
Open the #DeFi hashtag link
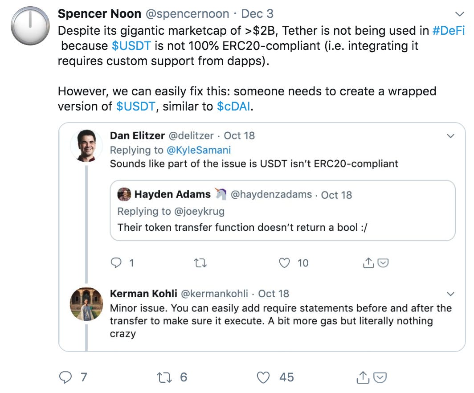[x=449, y=32]
